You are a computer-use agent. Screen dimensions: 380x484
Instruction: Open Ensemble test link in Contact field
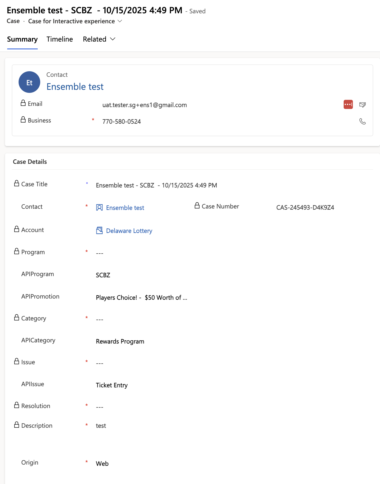(x=125, y=208)
